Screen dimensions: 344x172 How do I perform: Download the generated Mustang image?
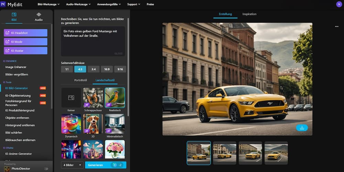coord(302,128)
